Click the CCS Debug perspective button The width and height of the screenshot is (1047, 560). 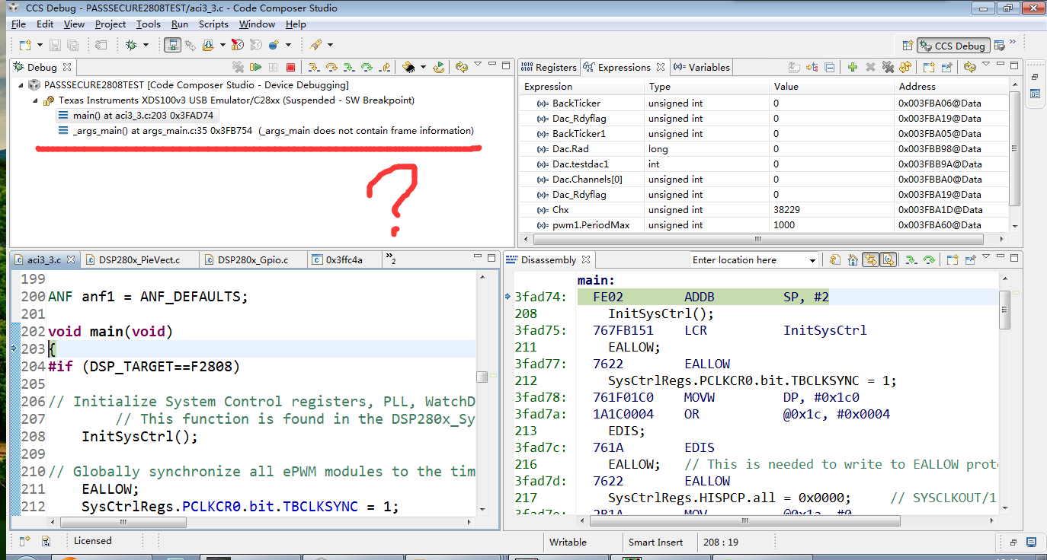coord(953,46)
